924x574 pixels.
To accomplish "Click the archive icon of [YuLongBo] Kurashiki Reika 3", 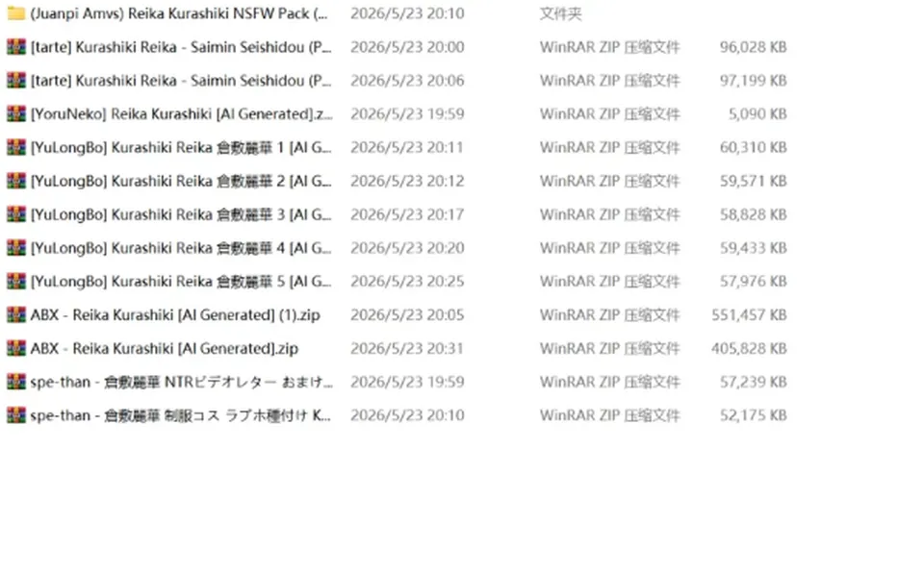I will coord(16,214).
